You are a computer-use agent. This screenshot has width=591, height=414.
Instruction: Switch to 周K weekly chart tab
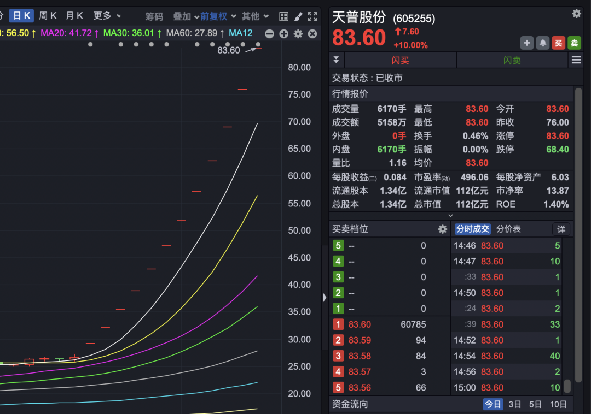click(x=48, y=16)
